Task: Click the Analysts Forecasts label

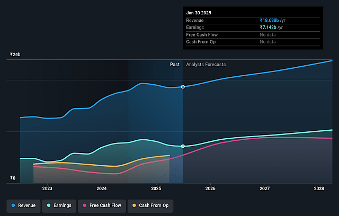Action: click(x=206, y=65)
